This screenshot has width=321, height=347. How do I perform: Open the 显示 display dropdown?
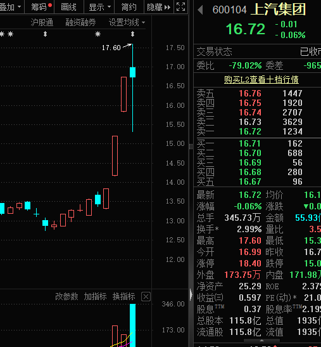99,8
